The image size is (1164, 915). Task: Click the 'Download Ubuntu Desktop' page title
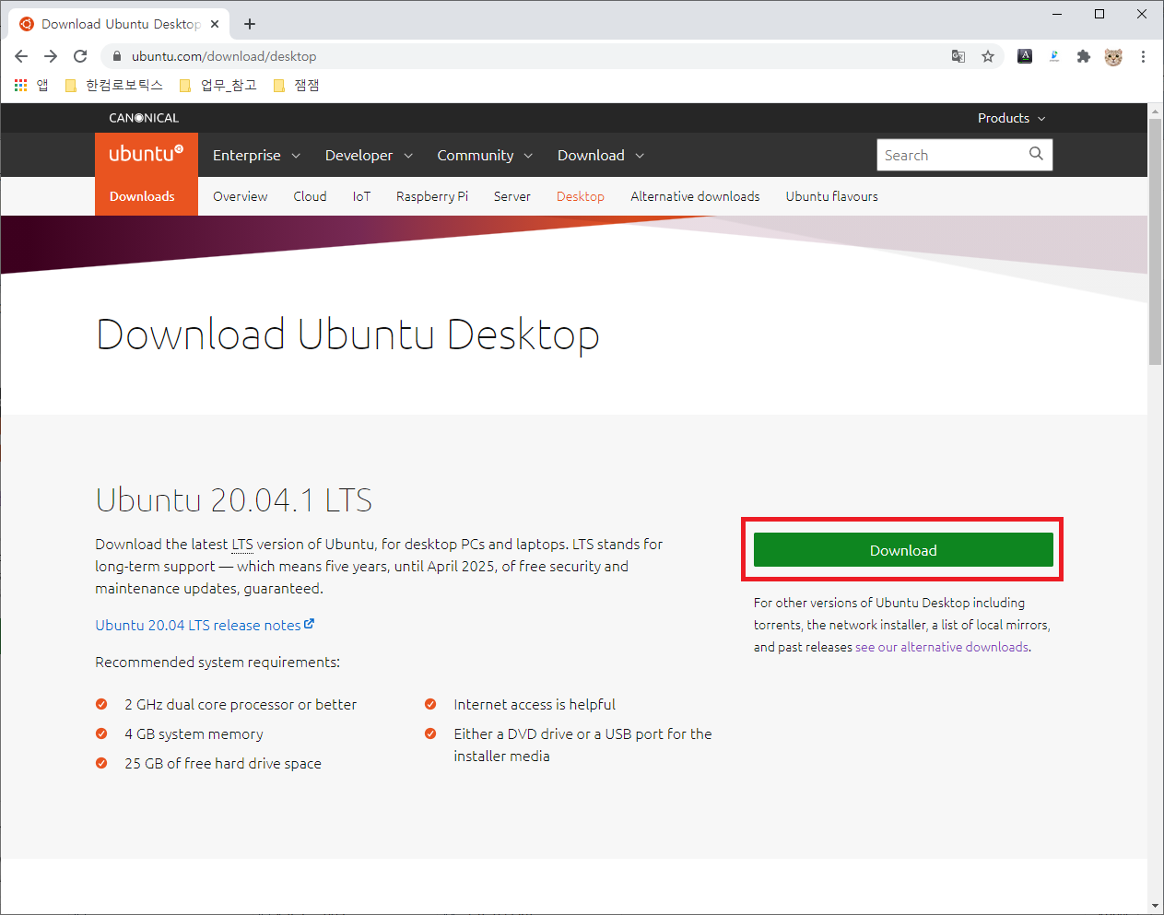click(348, 334)
